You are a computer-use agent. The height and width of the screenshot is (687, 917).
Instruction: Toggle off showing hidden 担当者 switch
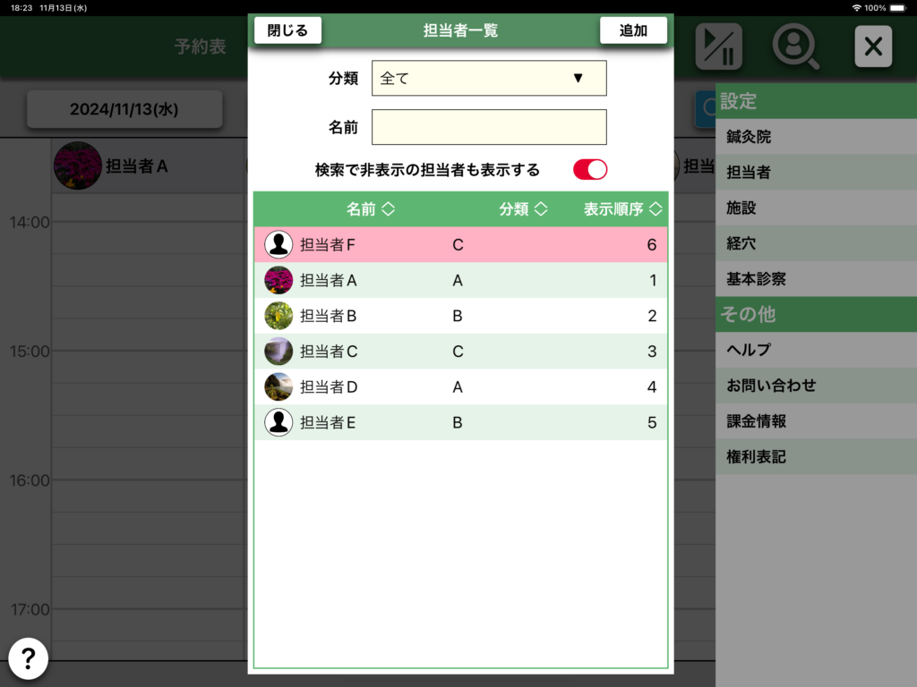click(x=590, y=170)
